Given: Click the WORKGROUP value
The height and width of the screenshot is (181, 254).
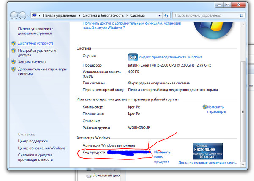Looking at the screenshot, I should pyautogui.click(x=139, y=128).
